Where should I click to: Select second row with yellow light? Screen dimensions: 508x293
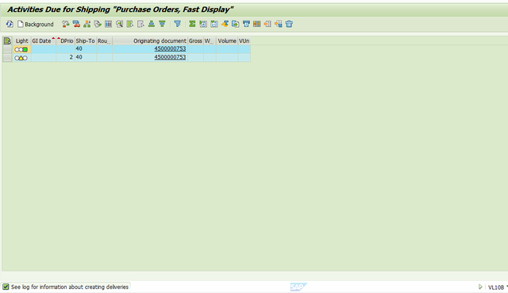click(x=7, y=58)
